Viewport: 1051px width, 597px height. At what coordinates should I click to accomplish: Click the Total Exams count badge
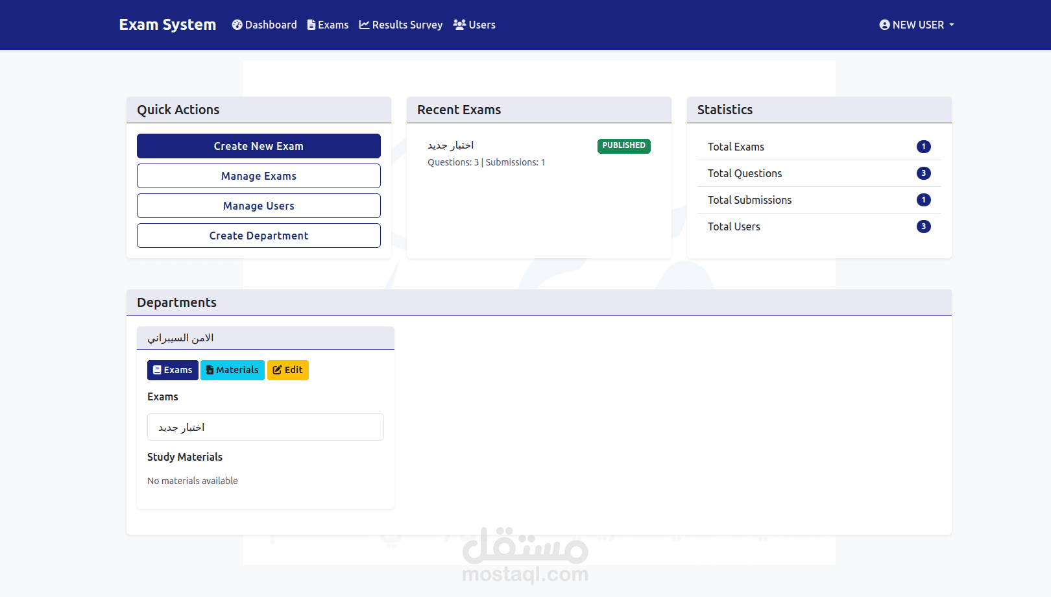(924, 147)
